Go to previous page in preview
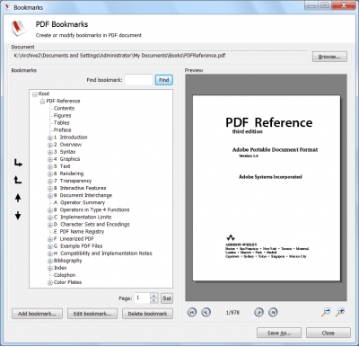The width and height of the screenshot is (359, 347). click(206, 312)
